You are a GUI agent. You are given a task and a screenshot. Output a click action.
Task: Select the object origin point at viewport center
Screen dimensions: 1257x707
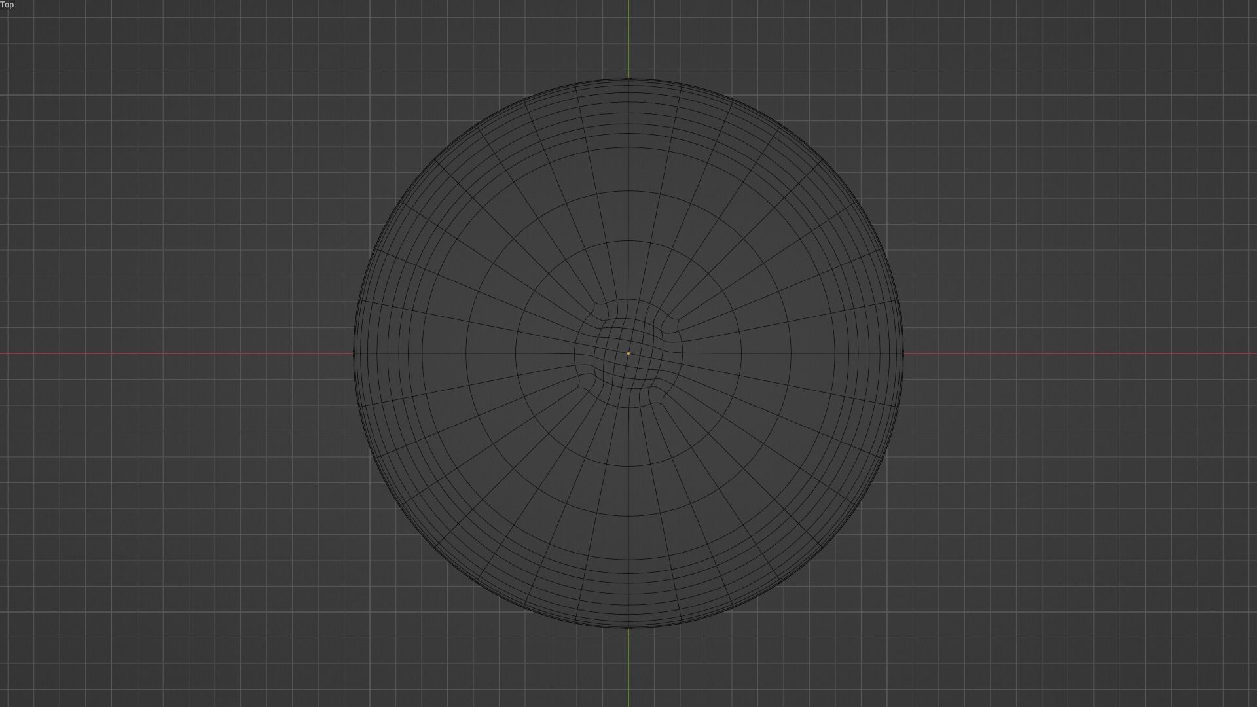coord(628,353)
